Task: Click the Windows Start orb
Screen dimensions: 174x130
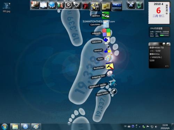Action: point(5,127)
